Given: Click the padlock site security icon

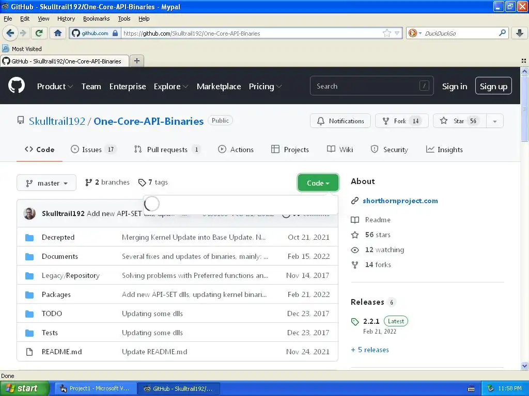Looking at the screenshot, I should point(115,33).
